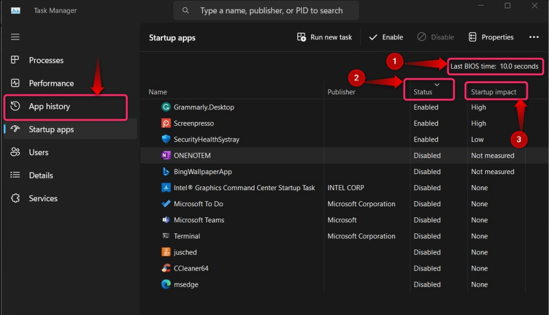This screenshot has width=549, height=315.
Task: Click the hamburger navigation menu icon
Action: (x=15, y=37)
